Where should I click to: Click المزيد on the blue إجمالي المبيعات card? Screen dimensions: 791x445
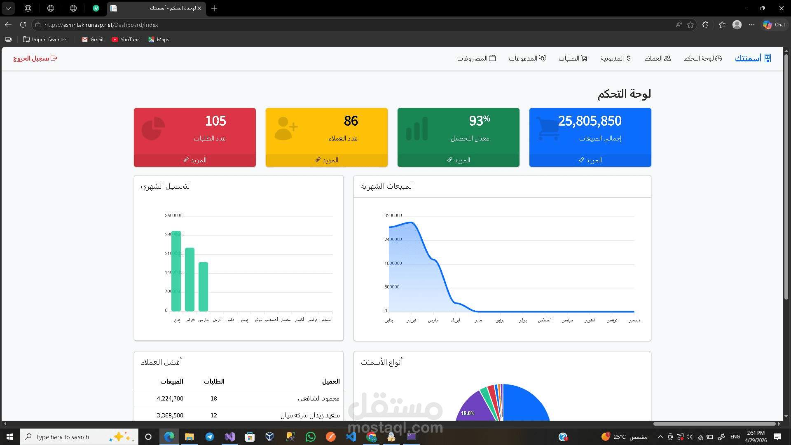point(590,160)
